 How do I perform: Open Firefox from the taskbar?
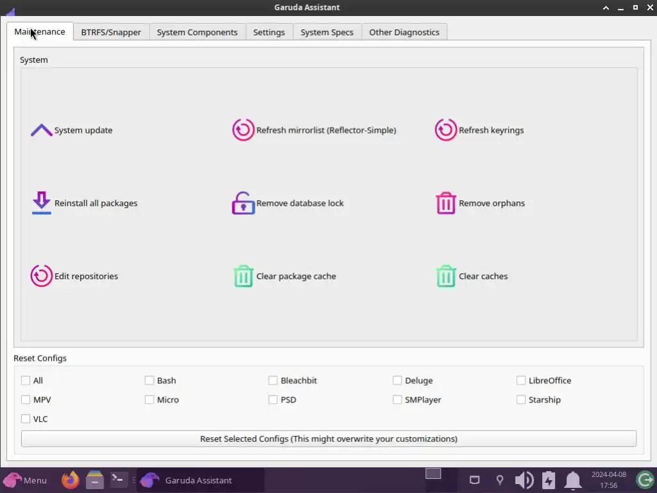pos(71,480)
